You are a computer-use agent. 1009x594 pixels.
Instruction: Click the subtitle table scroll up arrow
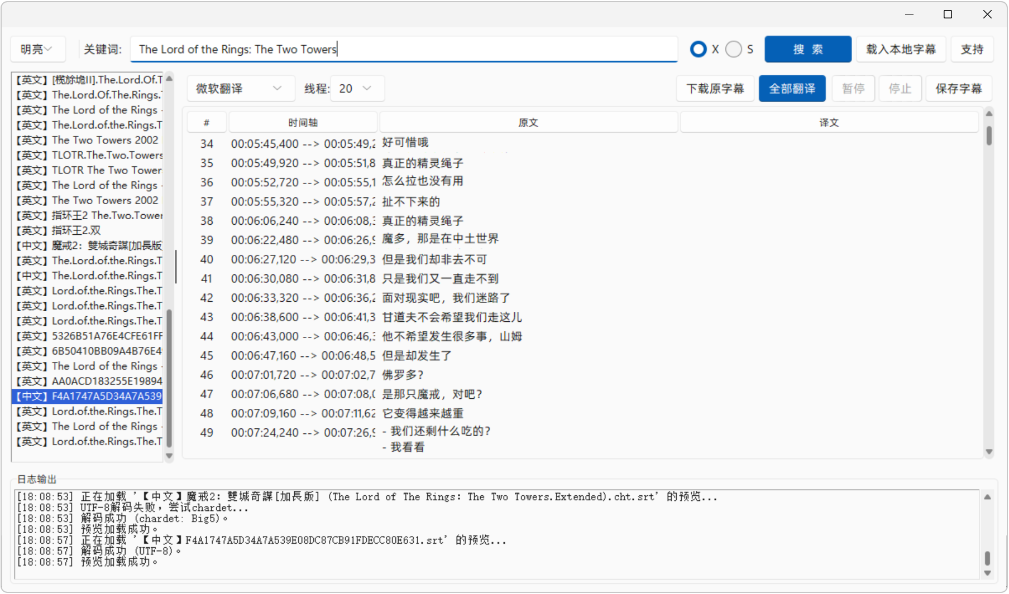coord(989,114)
